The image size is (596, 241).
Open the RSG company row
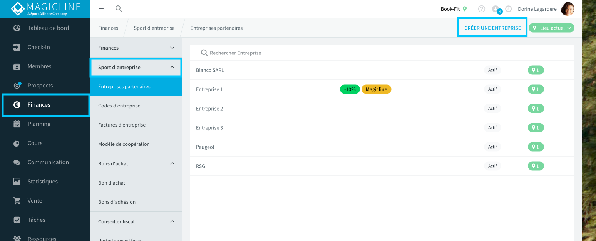(382, 166)
